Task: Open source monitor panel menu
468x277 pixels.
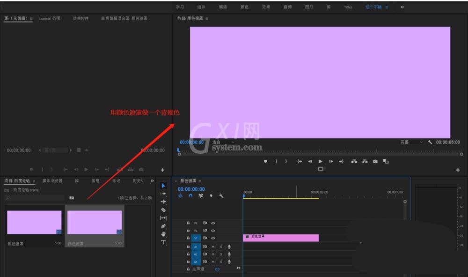Action: [x=31, y=19]
